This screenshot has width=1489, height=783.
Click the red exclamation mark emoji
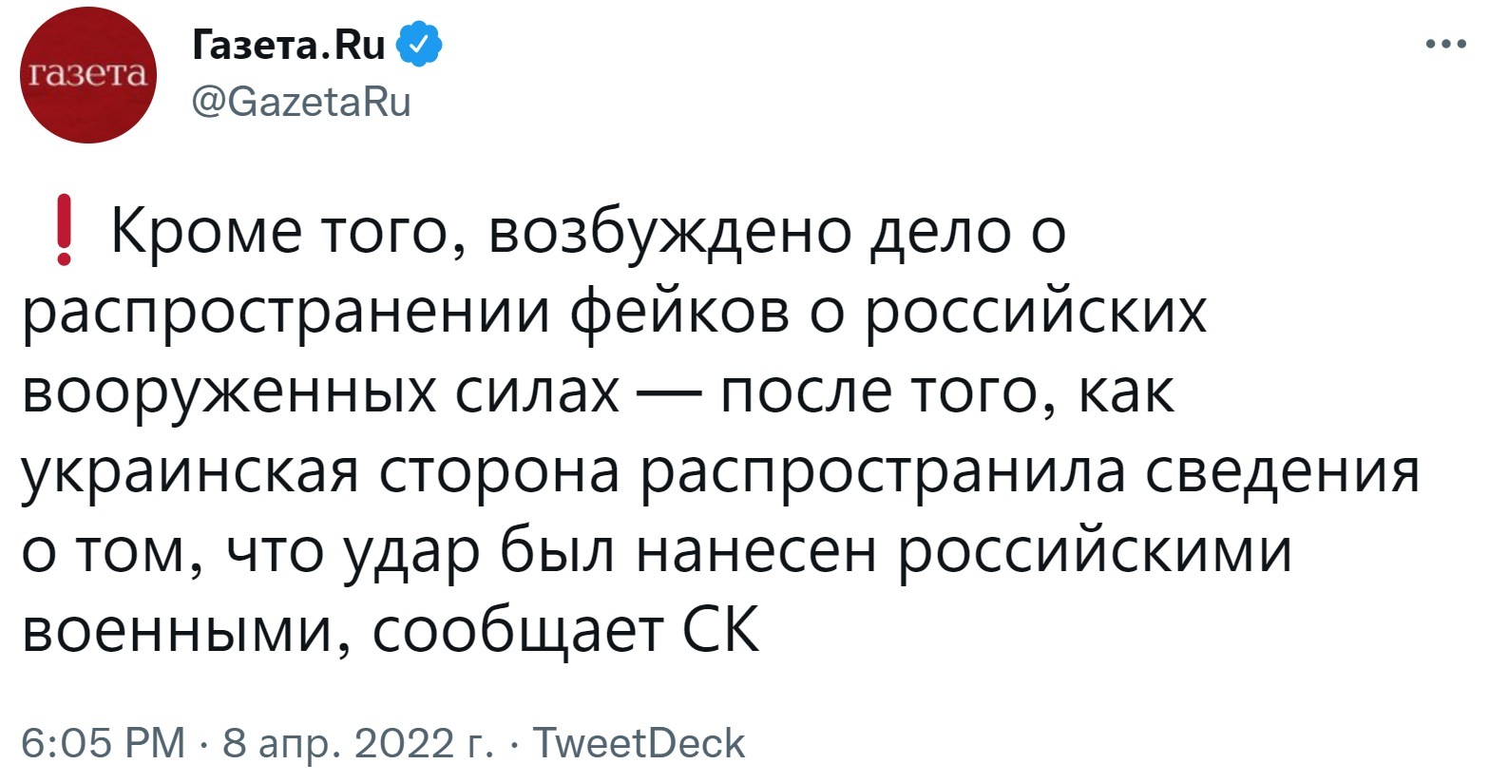pyautogui.click(x=65, y=230)
